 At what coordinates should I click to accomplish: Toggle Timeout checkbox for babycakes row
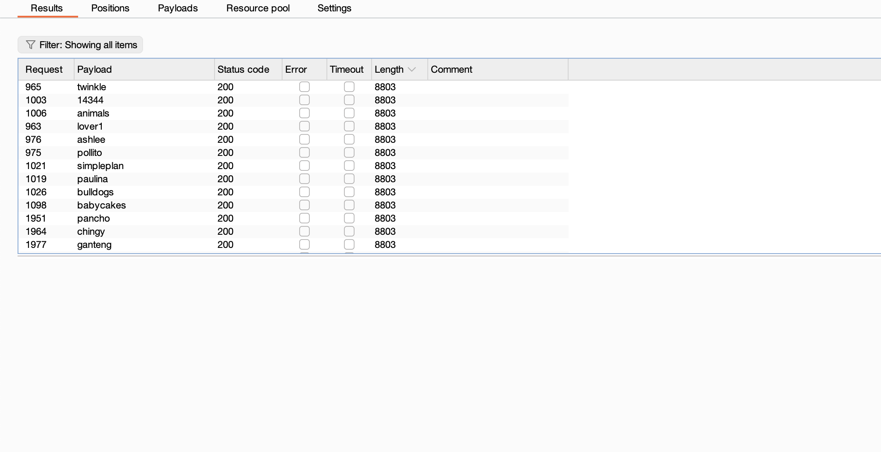coord(349,205)
